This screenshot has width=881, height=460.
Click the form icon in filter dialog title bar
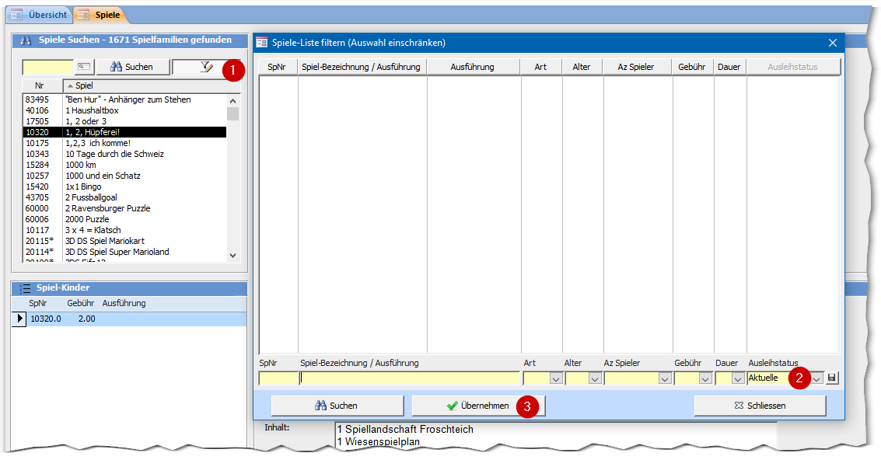coord(262,43)
